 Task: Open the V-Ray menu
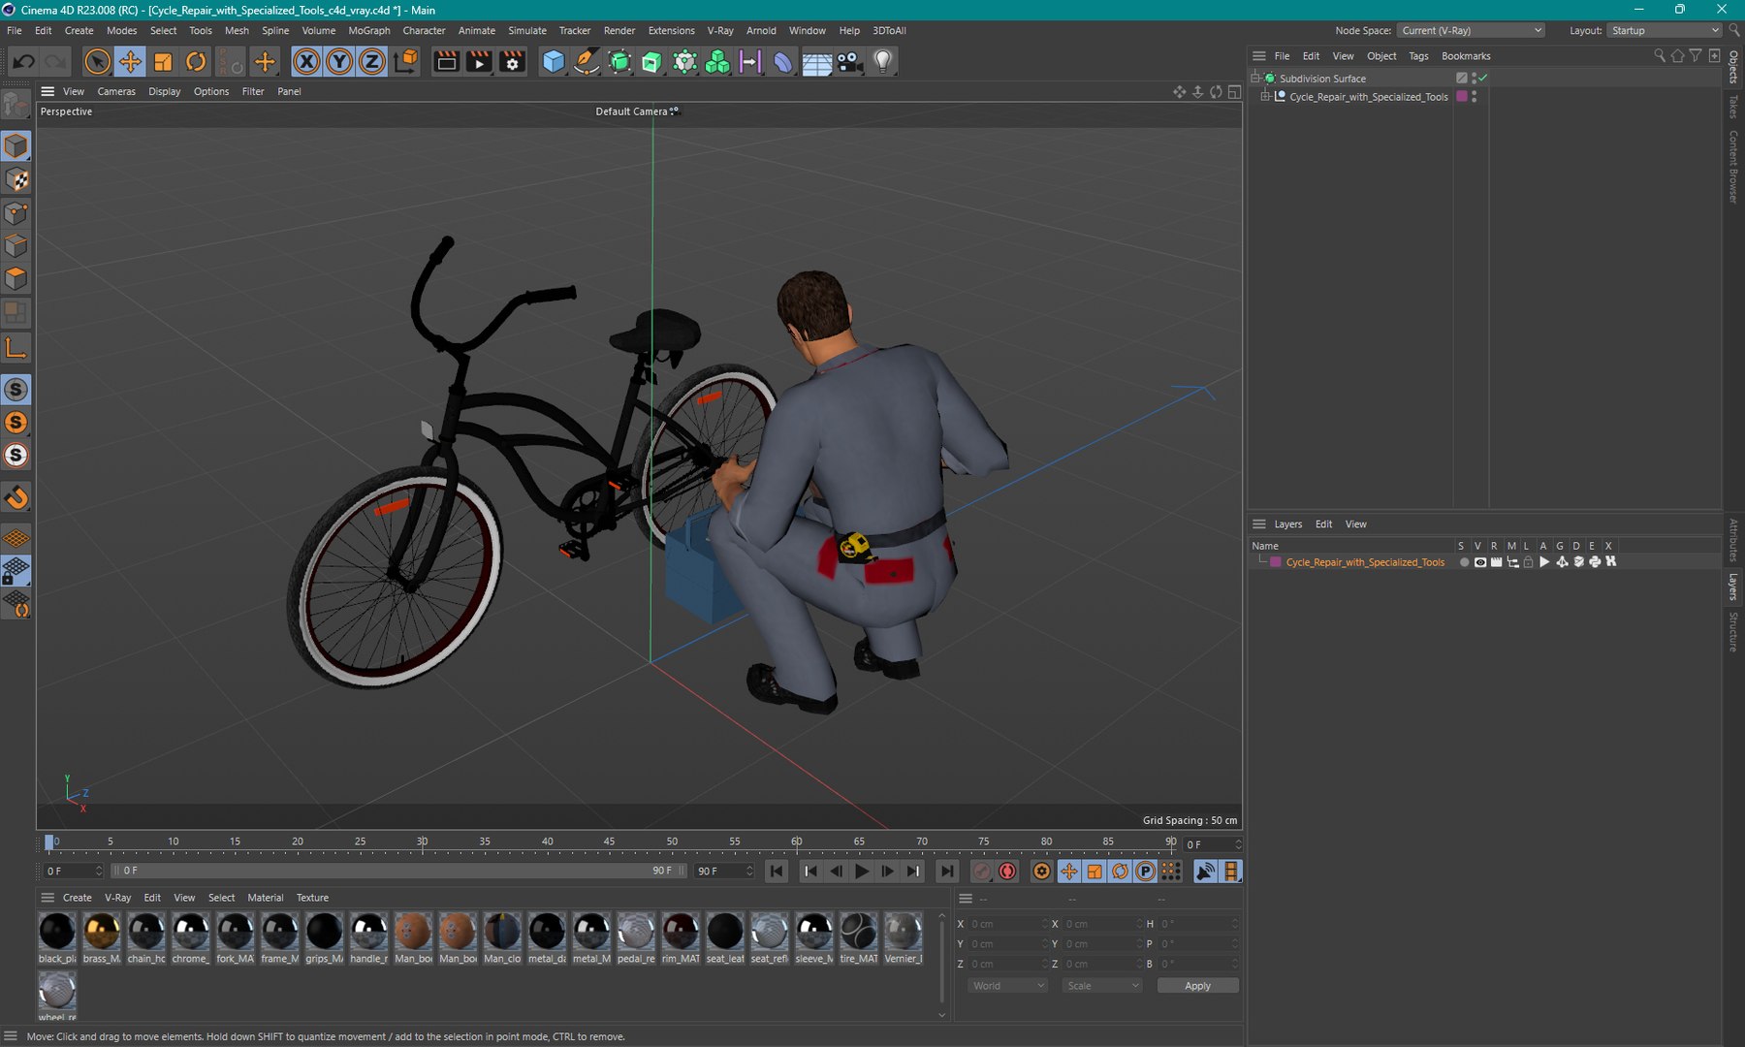pos(720,30)
